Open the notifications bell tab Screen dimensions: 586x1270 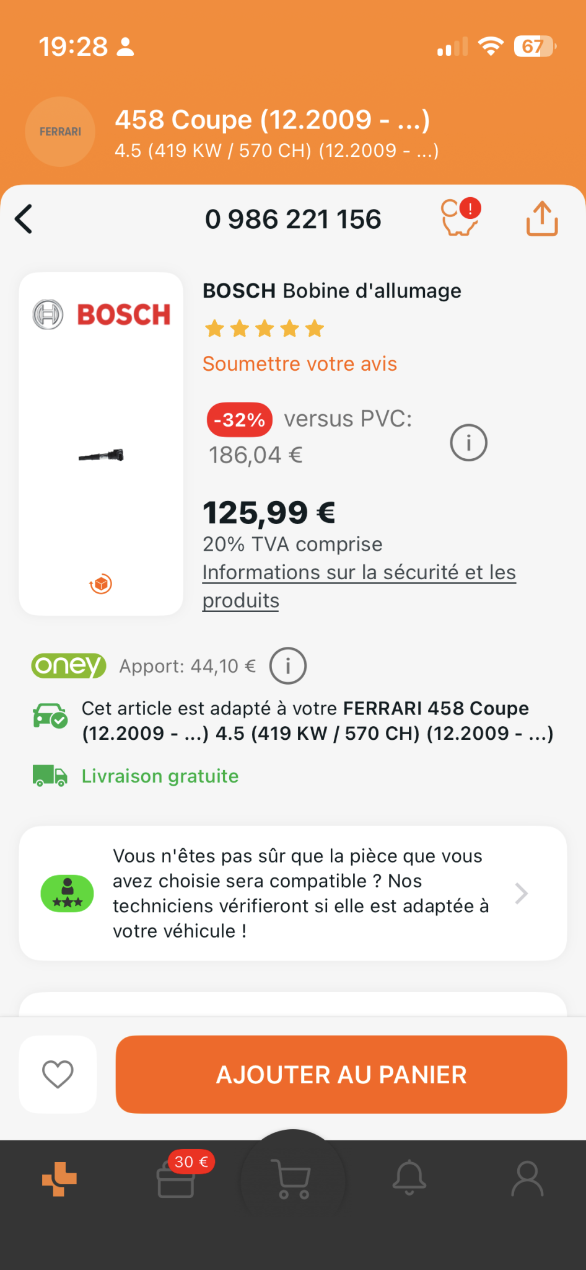pos(409,1179)
